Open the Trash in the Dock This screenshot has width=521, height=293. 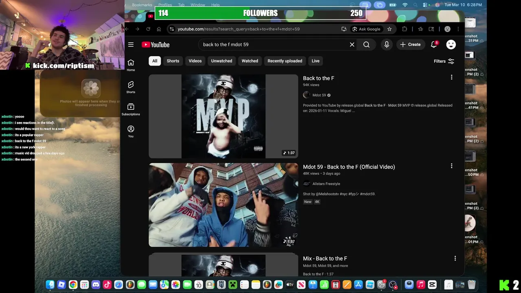click(471, 285)
